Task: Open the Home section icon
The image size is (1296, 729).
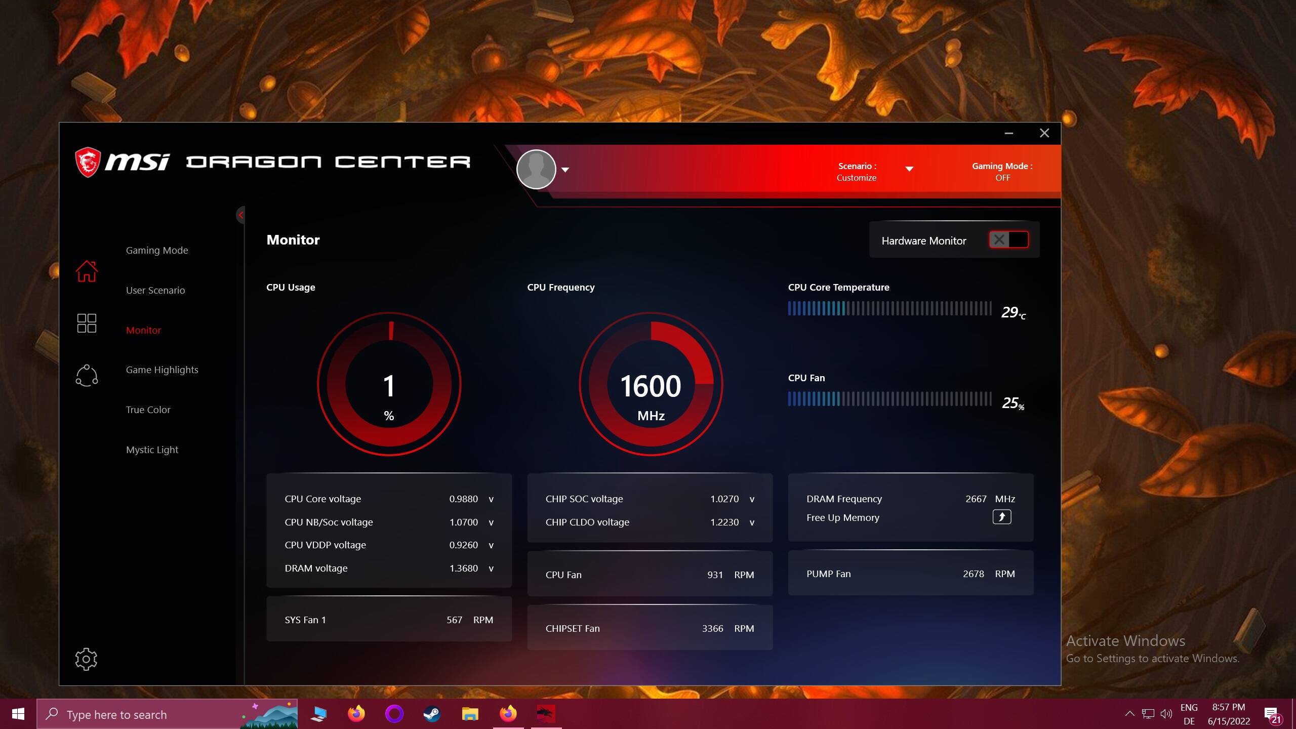Action: [x=87, y=271]
